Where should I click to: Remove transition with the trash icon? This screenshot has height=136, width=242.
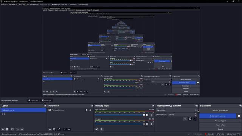point(190,119)
